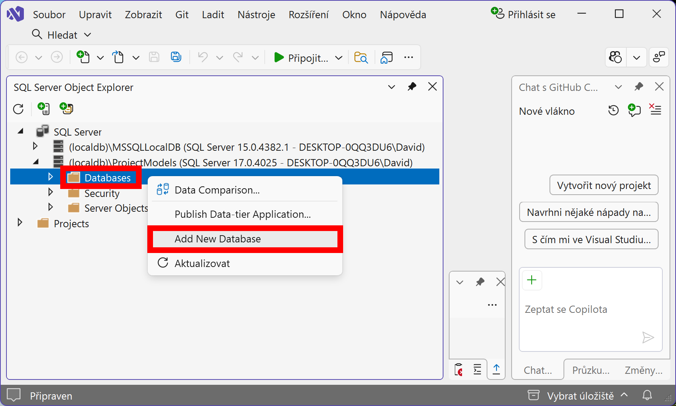Click the Navrhni nějaké nápady suggestion
This screenshot has width=676, height=406.
click(x=589, y=212)
